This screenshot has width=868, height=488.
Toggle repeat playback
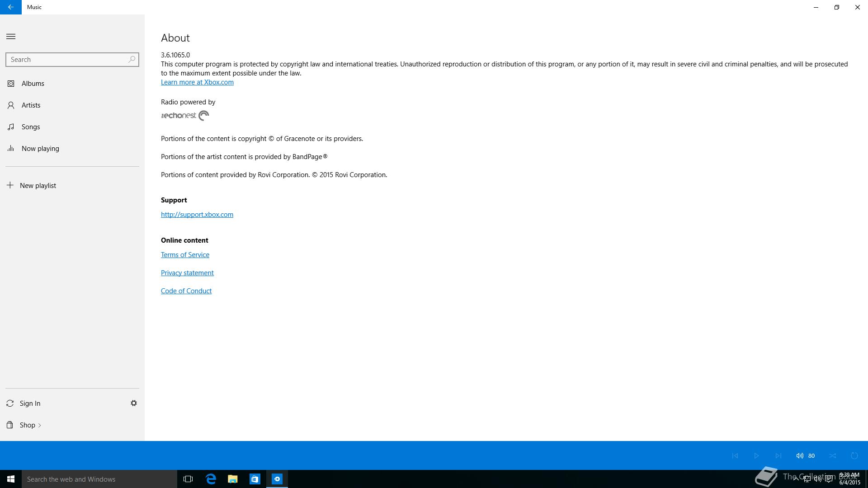[x=854, y=455]
